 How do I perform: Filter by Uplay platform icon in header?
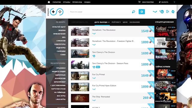162,12
